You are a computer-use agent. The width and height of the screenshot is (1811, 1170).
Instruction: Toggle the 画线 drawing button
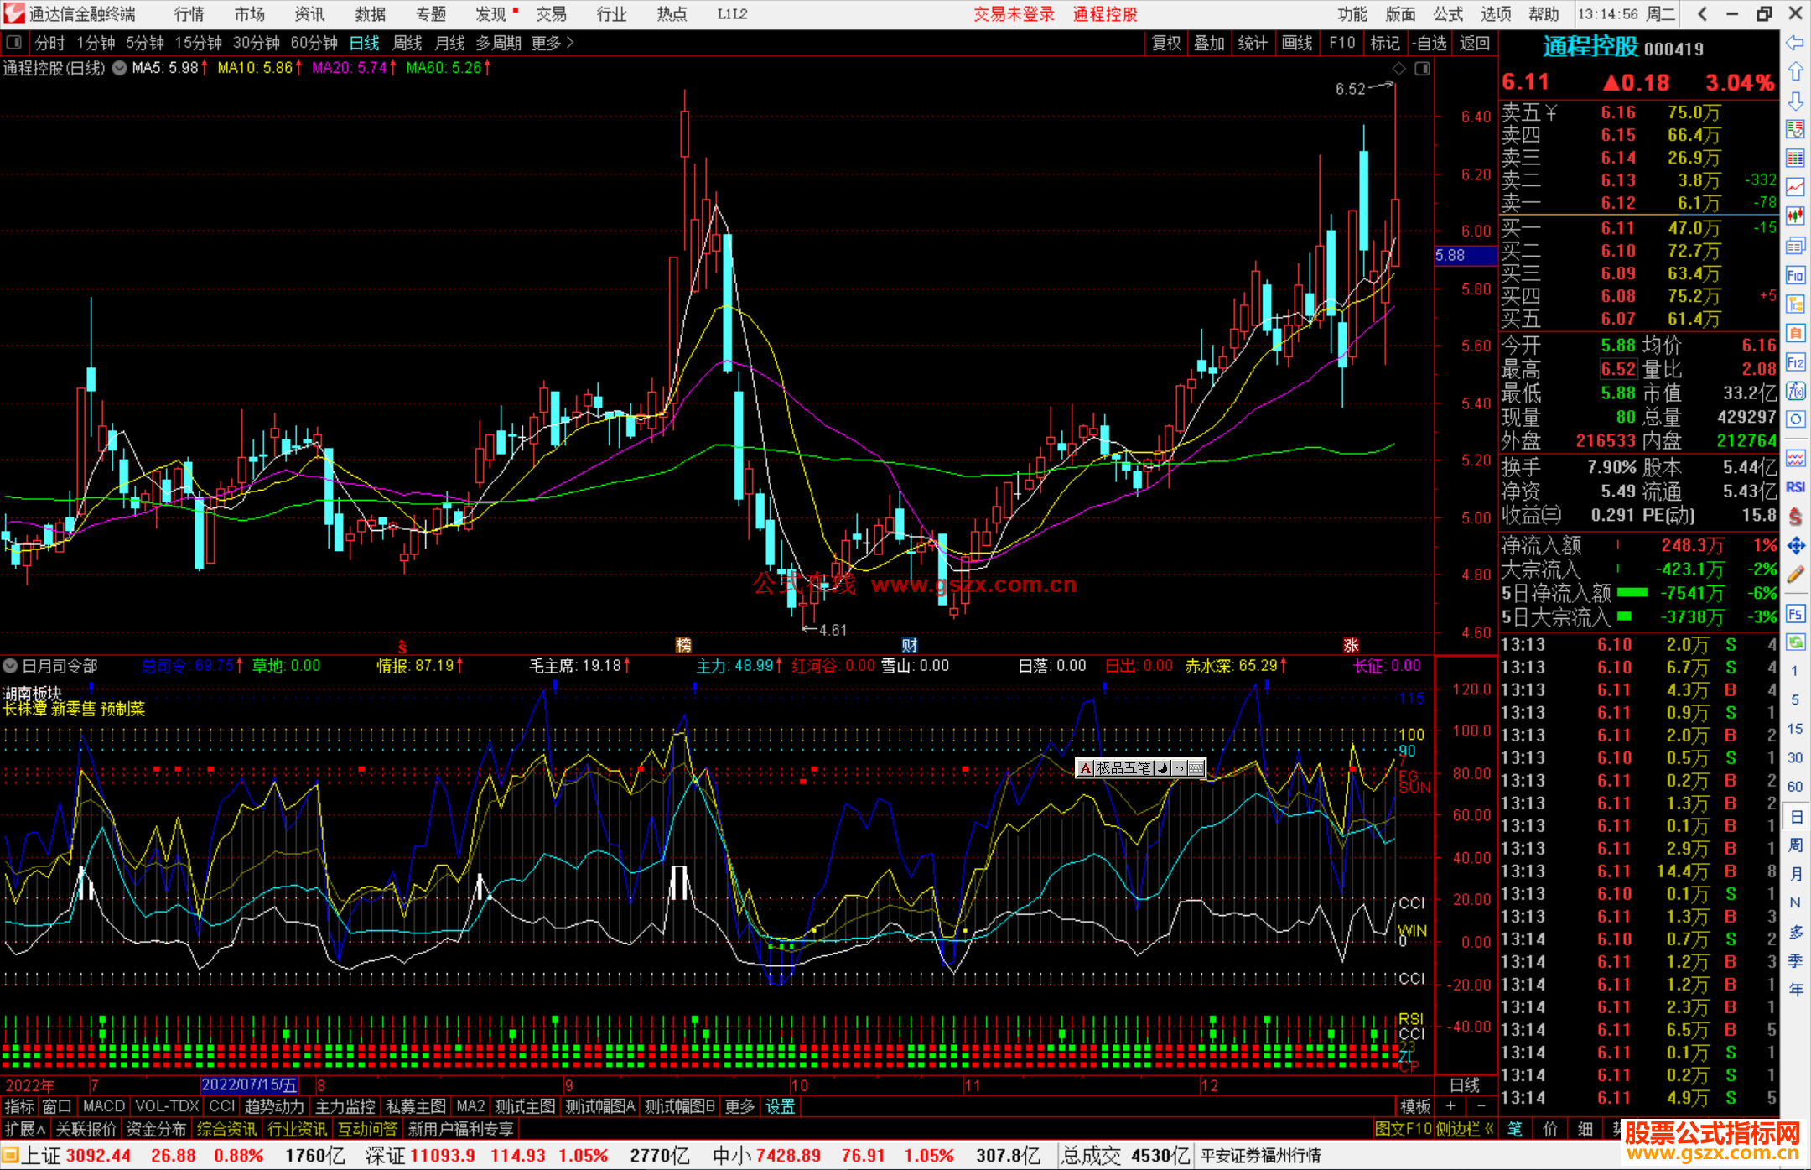[1297, 43]
